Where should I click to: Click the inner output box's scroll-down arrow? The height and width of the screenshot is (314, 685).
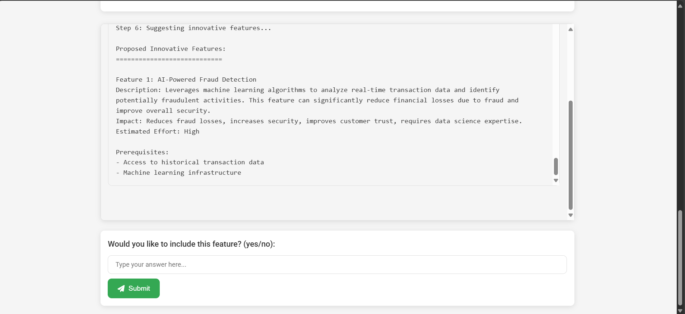(556, 180)
